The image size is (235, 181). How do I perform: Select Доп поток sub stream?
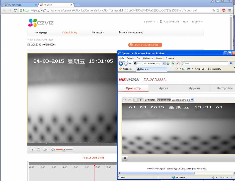[150, 100]
